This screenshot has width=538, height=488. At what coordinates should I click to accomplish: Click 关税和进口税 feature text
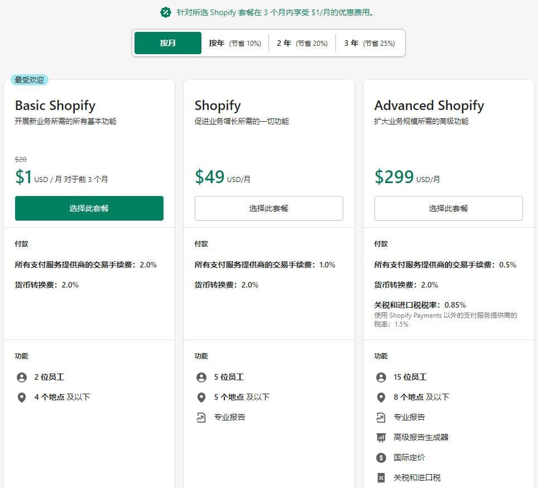417,478
